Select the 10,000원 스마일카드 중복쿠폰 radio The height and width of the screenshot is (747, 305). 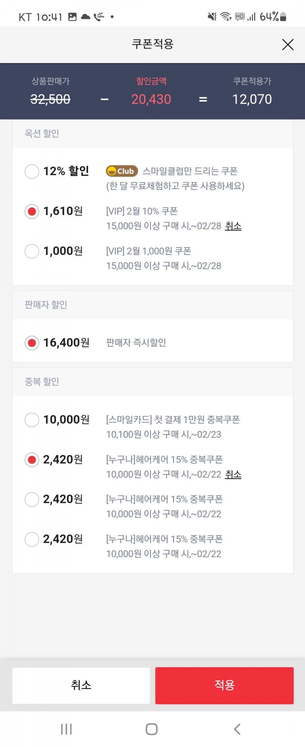coord(32,420)
